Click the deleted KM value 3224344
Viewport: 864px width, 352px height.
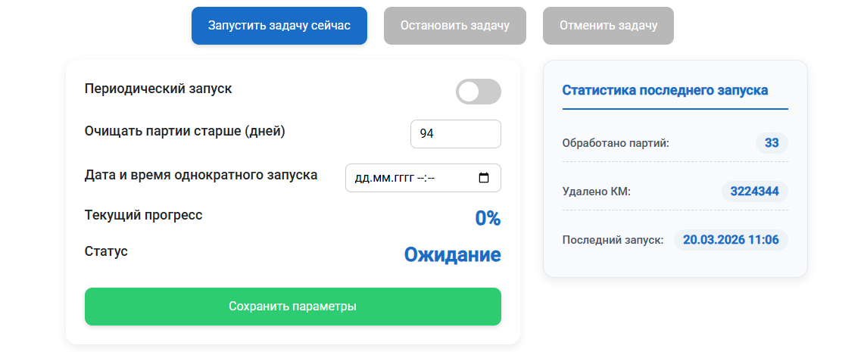point(754,192)
